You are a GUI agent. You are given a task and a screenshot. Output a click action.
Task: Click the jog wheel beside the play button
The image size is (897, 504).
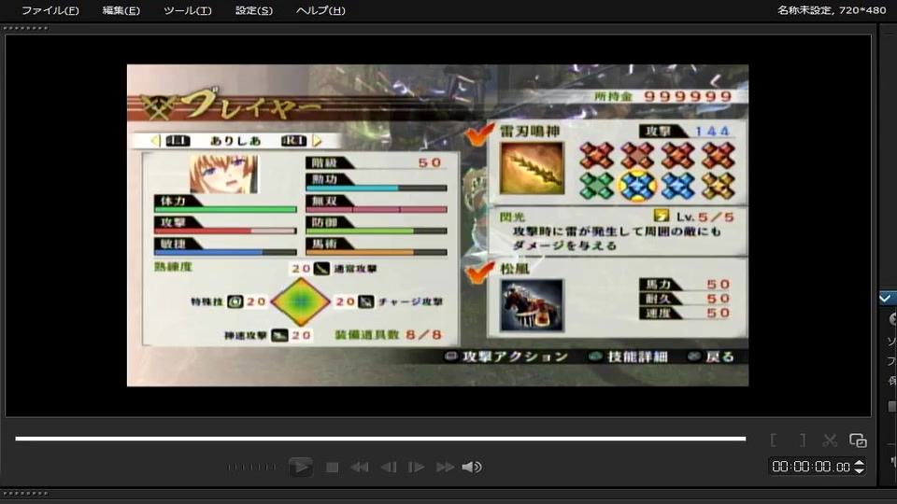[251, 468]
